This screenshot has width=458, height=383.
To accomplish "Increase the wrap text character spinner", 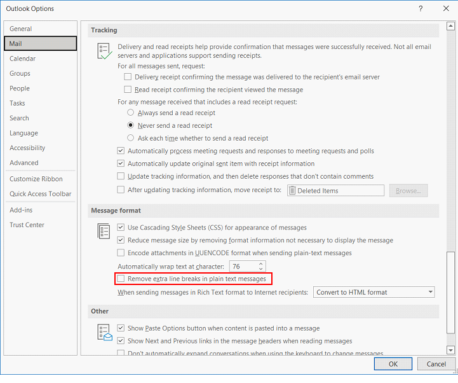I will pyautogui.click(x=260, y=263).
